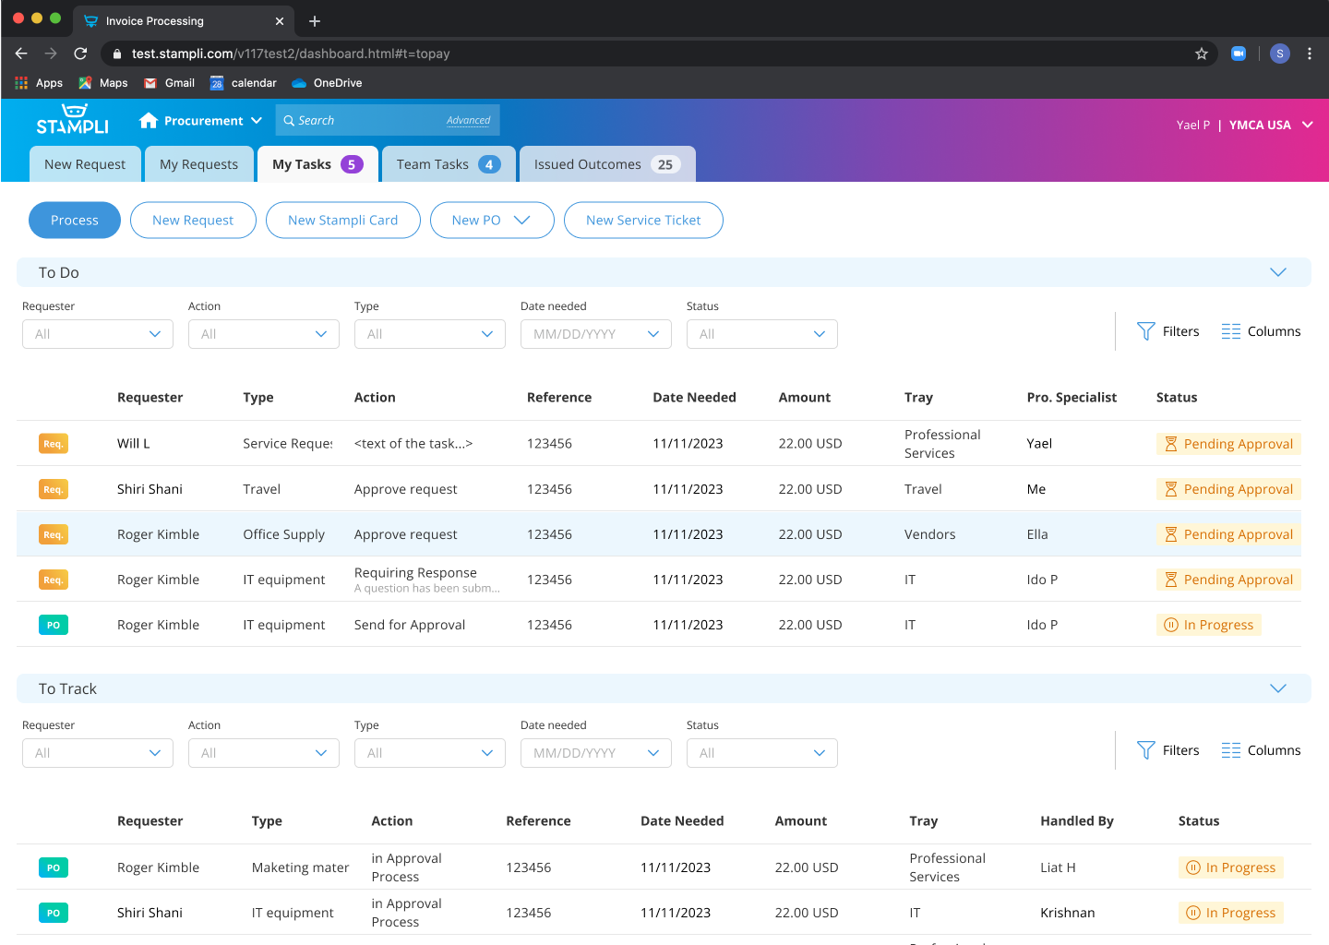This screenshot has height=945, width=1329.
Task: Collapse the To Track section
Action: [1277, 688]
